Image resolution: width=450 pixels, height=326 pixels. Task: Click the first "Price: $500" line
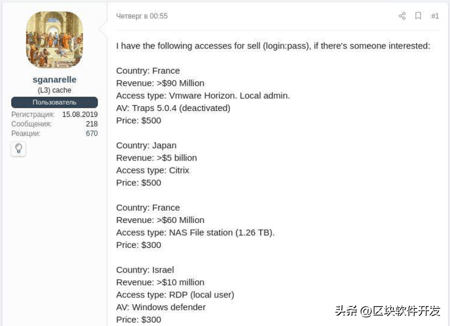pyautogui.click(x=139, y=120)
